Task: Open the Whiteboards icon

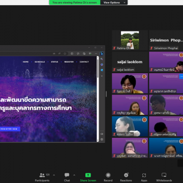Action: [x=164, y=175]
